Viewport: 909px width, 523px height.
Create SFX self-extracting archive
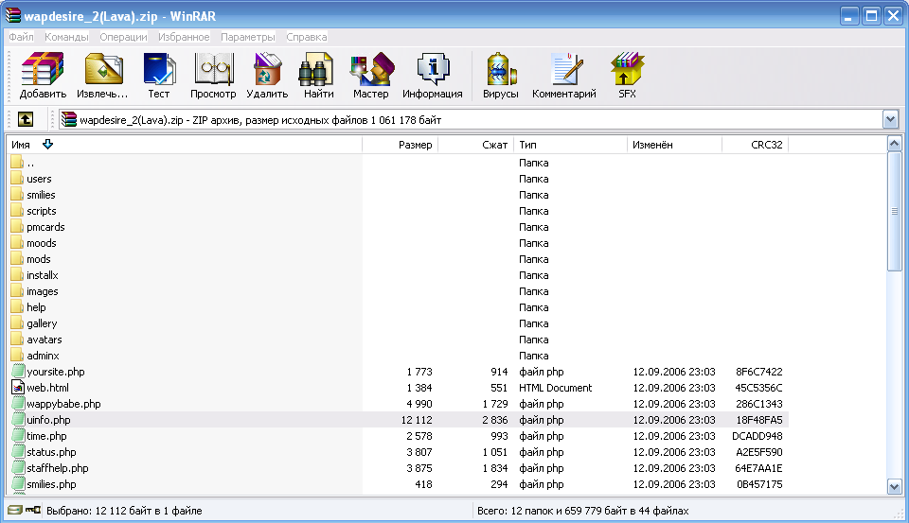coord(627,76)
